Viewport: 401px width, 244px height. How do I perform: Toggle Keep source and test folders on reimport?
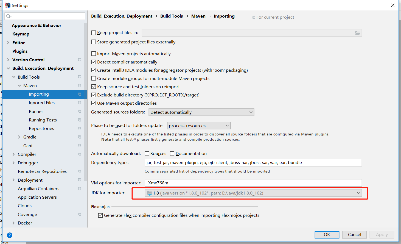coord(94,87)
